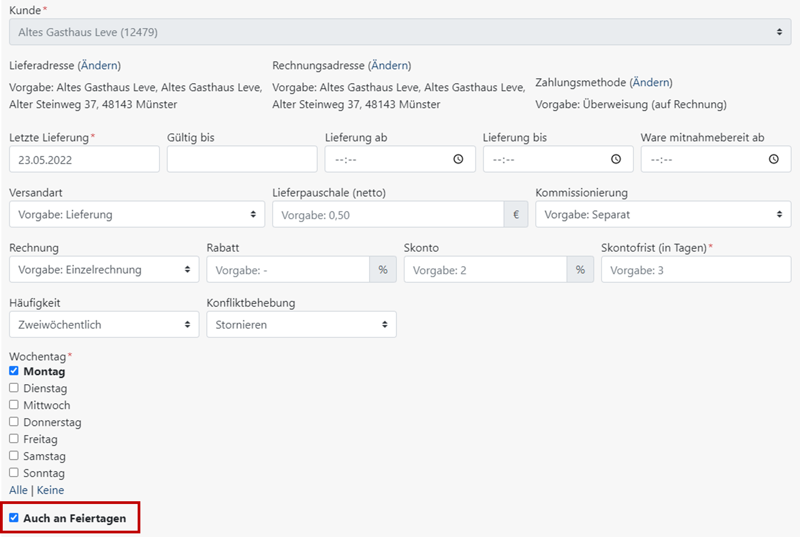Click the Skonto input field

(x=485, y=270)
